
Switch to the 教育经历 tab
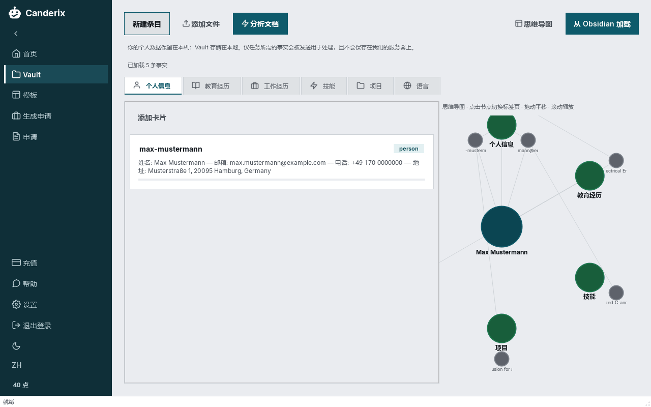[x=212, y=86]
